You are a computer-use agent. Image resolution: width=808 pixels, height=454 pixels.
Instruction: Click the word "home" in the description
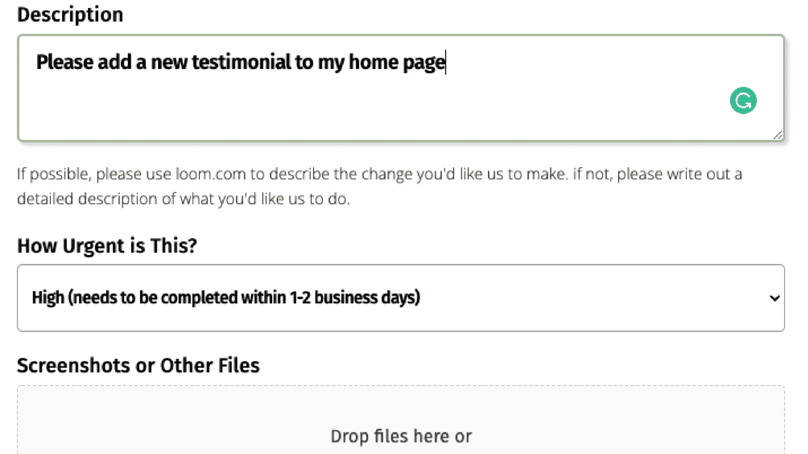(x=374, y=62)
